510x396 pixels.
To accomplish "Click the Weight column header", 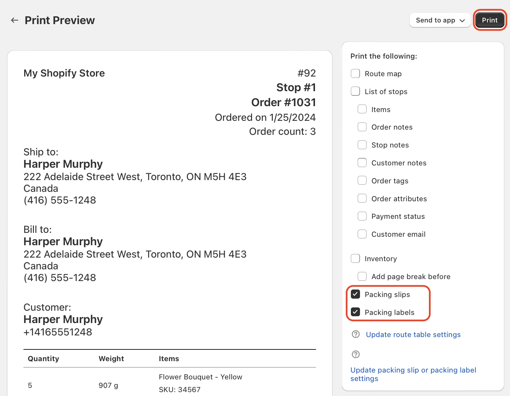I will pos(111,359).
